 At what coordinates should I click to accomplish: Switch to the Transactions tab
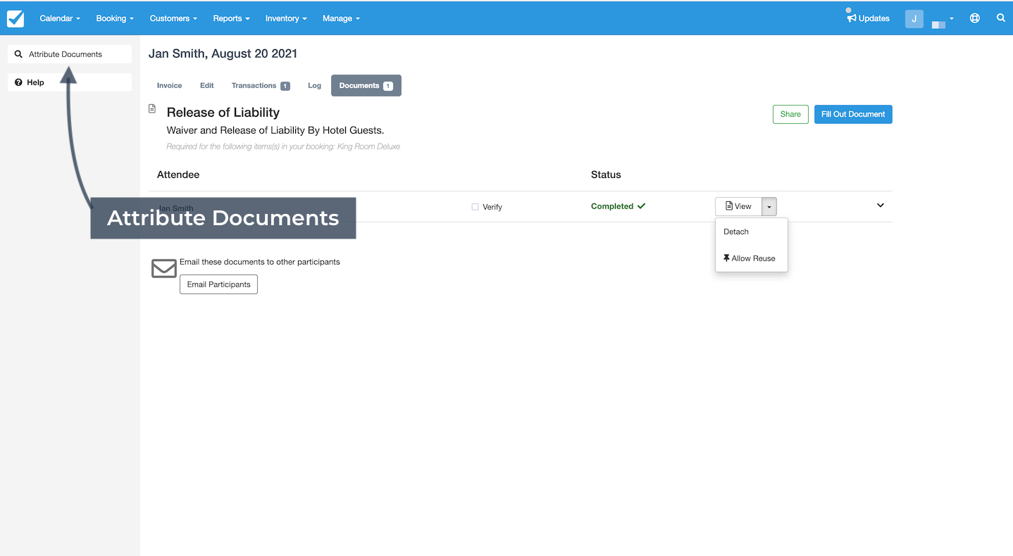click(x=261, y=85)
